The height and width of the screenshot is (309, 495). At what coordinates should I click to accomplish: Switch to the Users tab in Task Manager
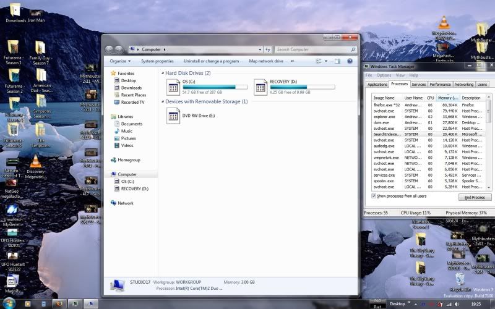(x=482, y=85)
